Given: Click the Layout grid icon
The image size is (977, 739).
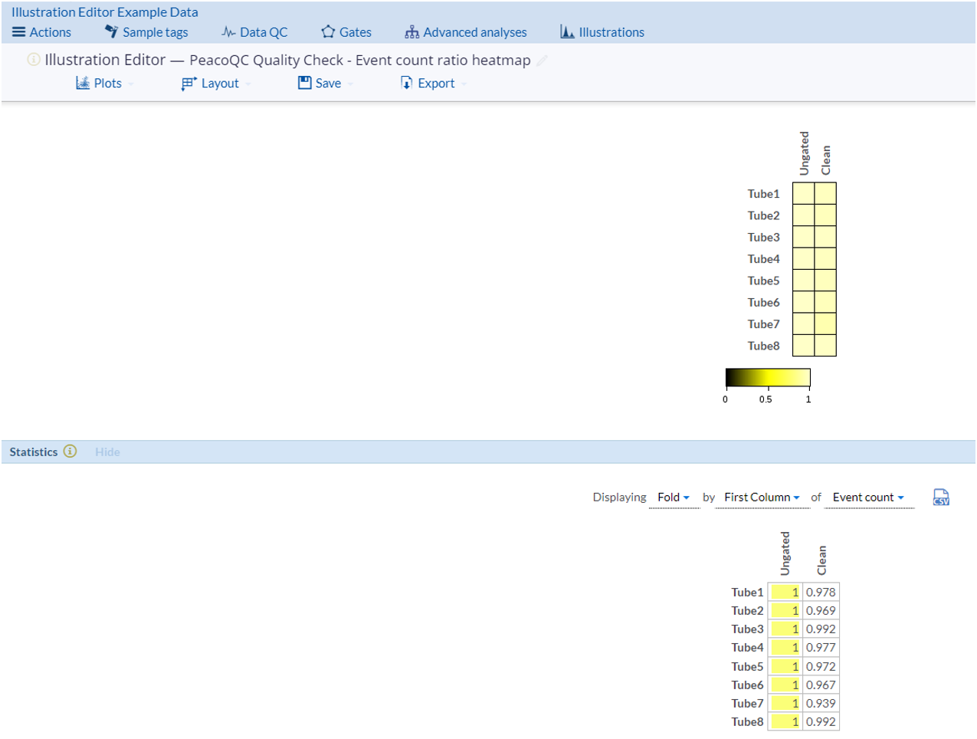Looking at the screenshot, I should (189, 84).
